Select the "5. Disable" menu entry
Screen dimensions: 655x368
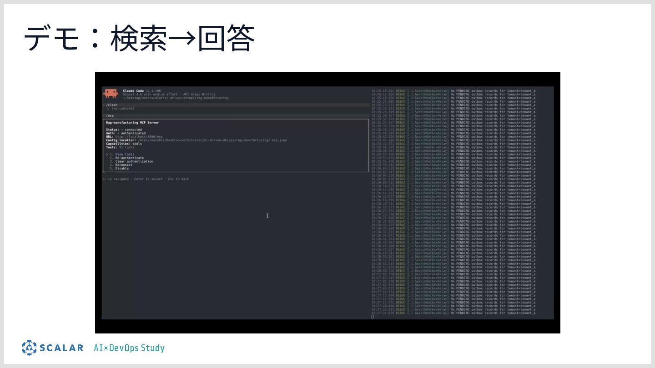(119, 169)
